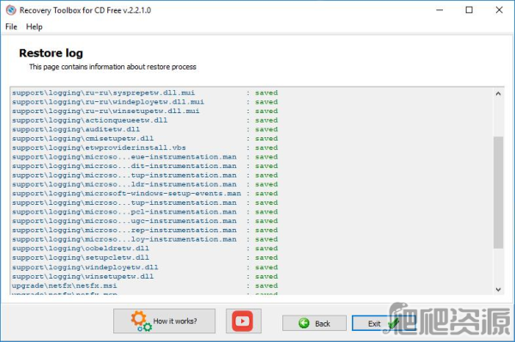Image resolution: width=515 pixels, height=342 pixels.
Task: Go Back to the previous page
Action: pos(314,323)
